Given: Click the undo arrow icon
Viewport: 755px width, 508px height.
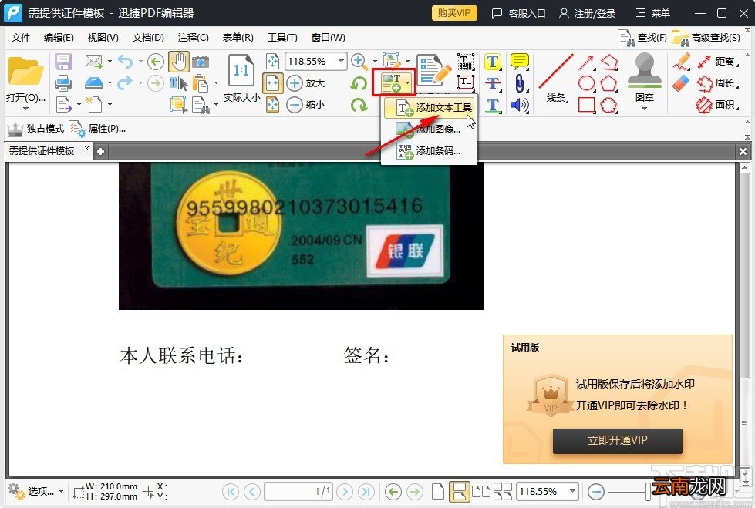Looking at the screenshot, I should tap(125, 61).
